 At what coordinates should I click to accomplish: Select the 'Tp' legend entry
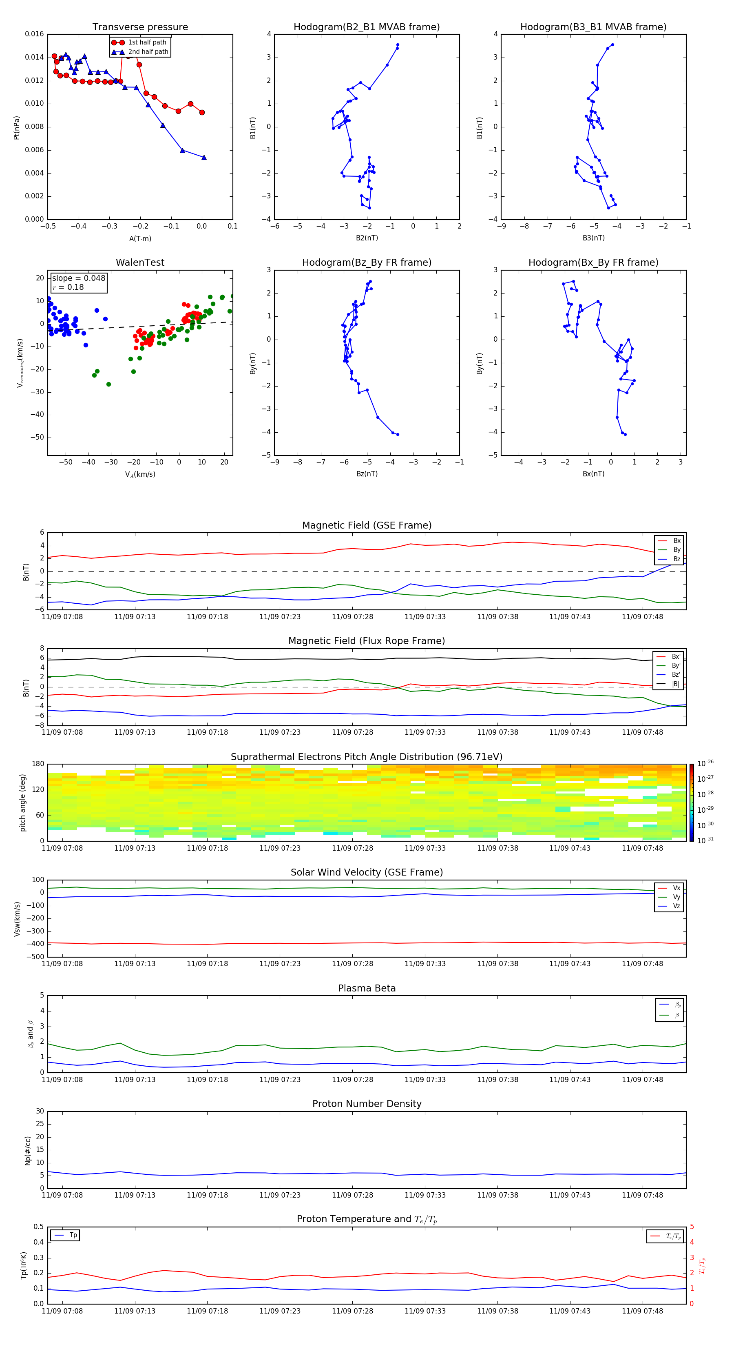coord(65,1235)
